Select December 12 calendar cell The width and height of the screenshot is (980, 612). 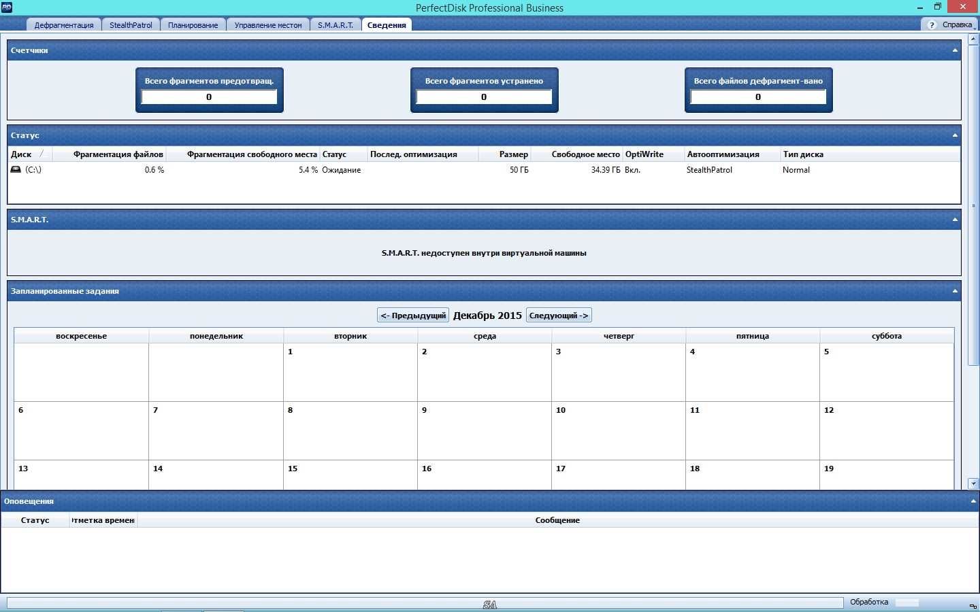point(887,430)
